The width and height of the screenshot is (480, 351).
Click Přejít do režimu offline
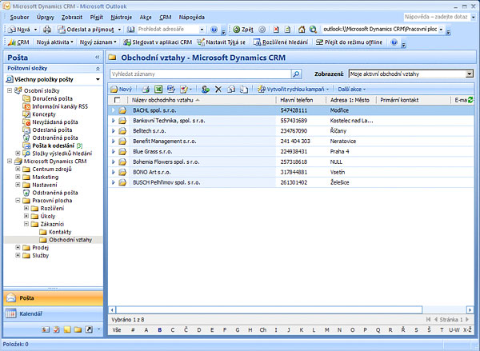pos(350,42)
